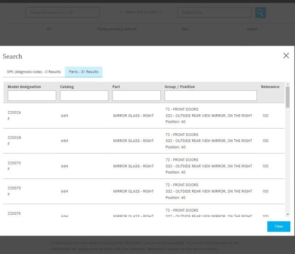Screen dimensions: 295x254
Task: Open Cross-country vehicle category in background
Action: pyautogui.click(x=117, y=29)
